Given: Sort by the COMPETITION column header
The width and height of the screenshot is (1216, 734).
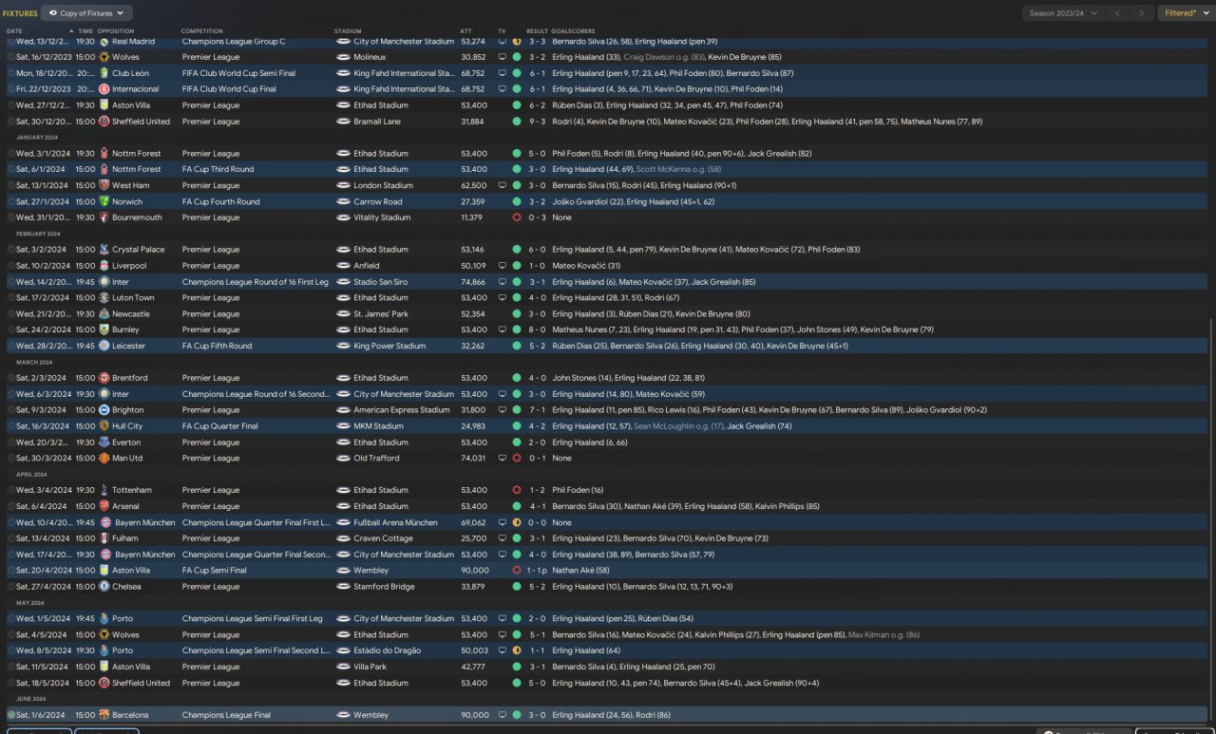Looking at the screenshot, I should tap(202, 31).
